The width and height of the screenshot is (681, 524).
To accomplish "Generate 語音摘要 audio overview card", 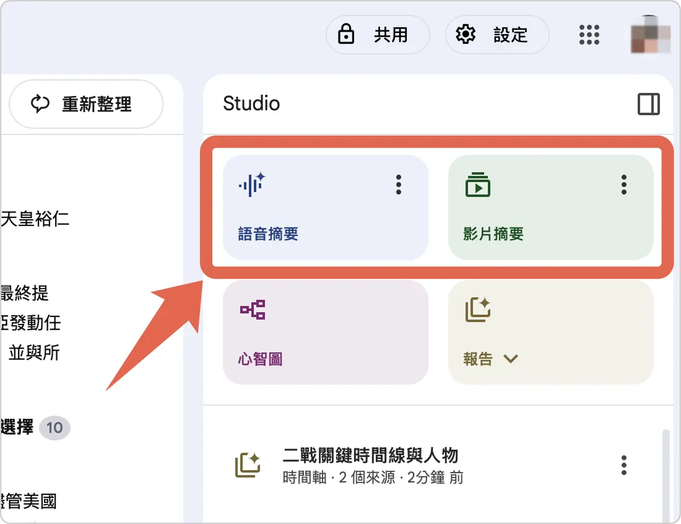I will point(325,207).
